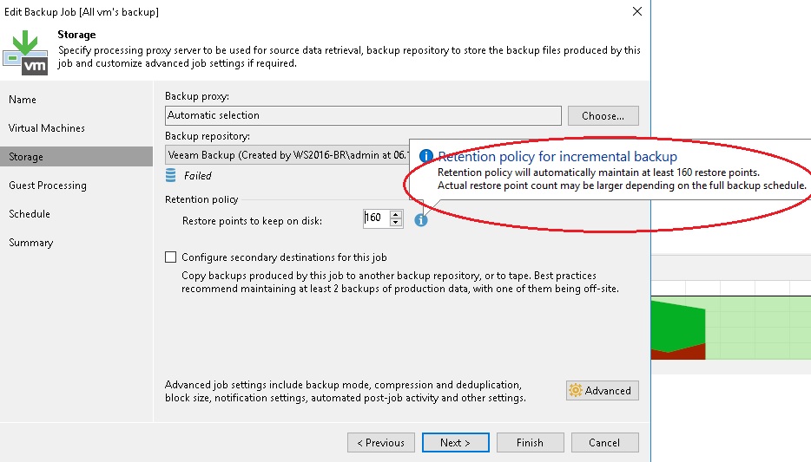Select the Storage step
Image resolution: width=811 pixels, height=462 pixels.
coord(76,156)
